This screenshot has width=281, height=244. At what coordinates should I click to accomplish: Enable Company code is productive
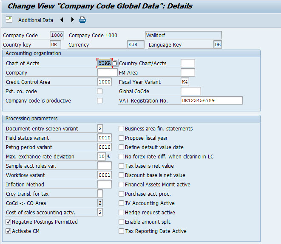click(99, 100)
